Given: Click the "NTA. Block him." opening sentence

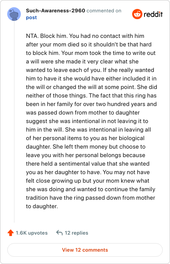Looking at the screenshot, I should pyautogui.click(x=47, y=36).
